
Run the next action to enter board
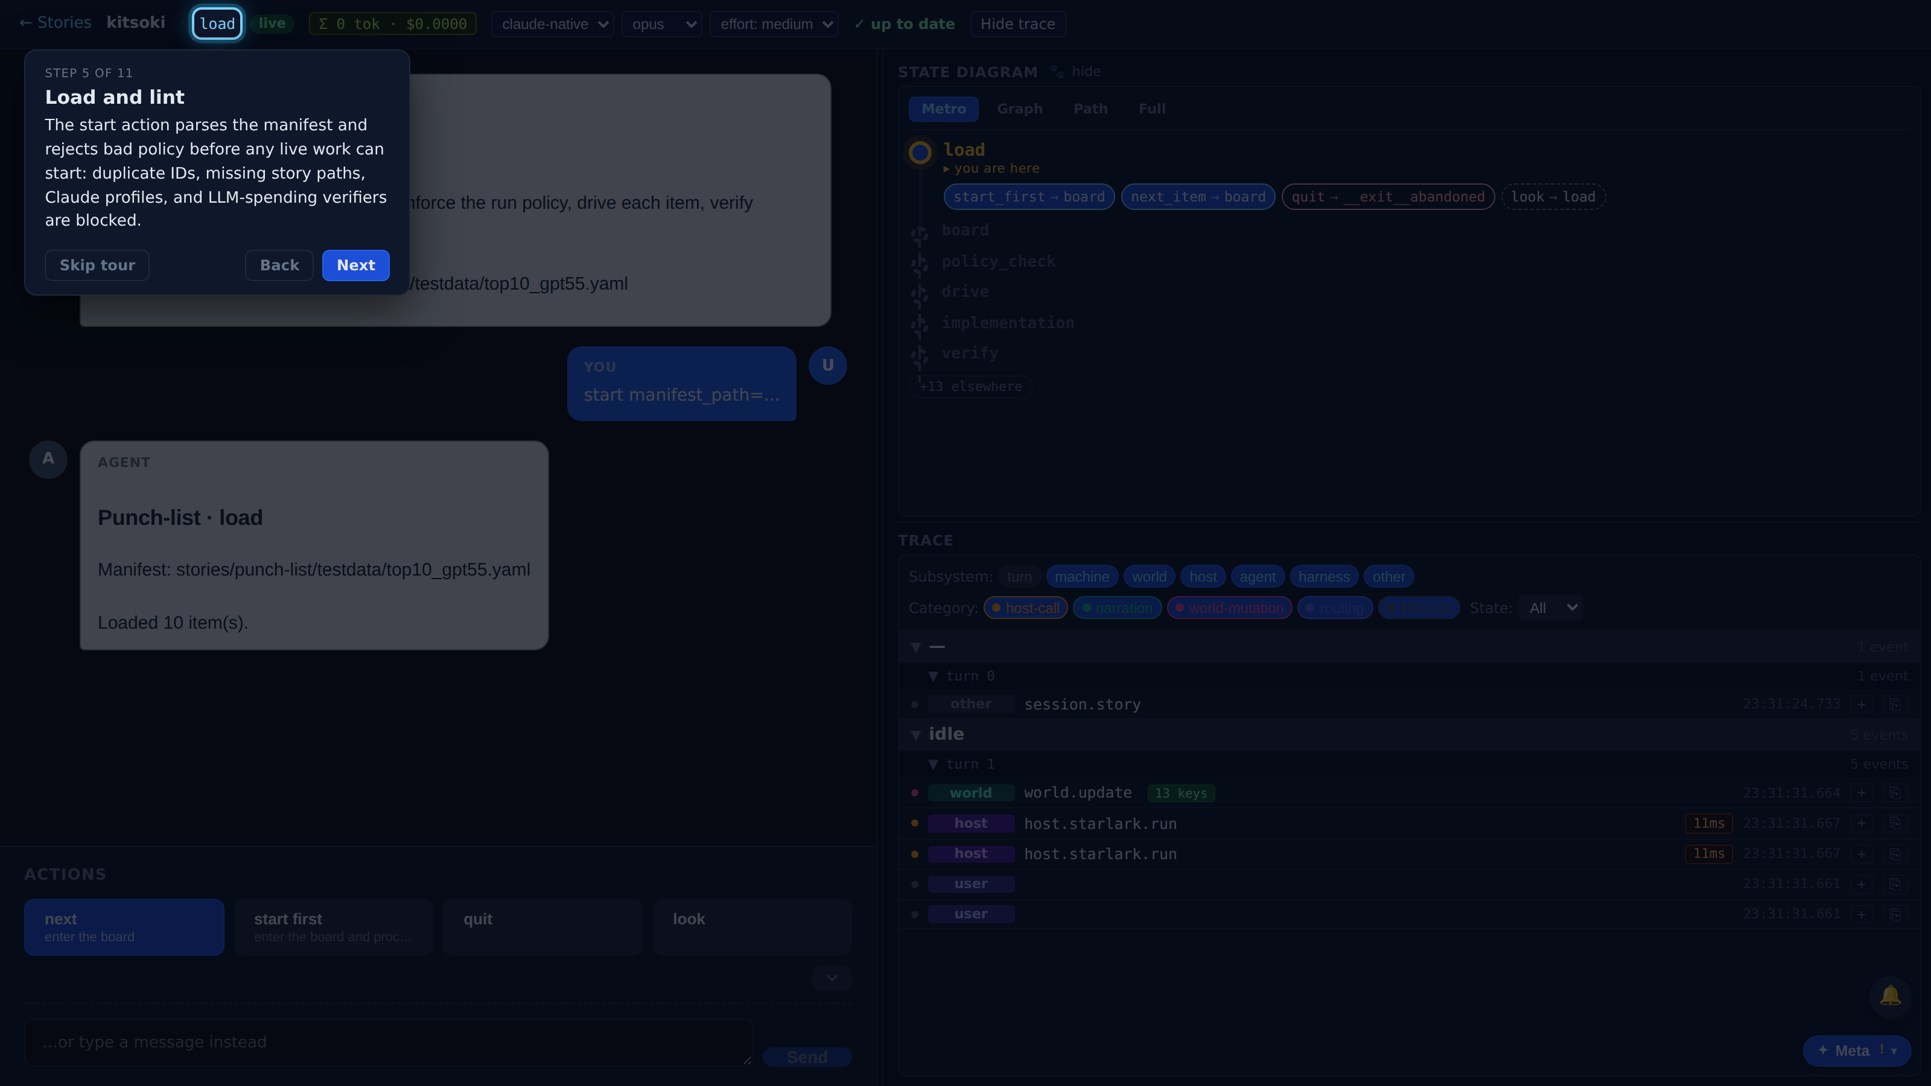coord(124,928)
